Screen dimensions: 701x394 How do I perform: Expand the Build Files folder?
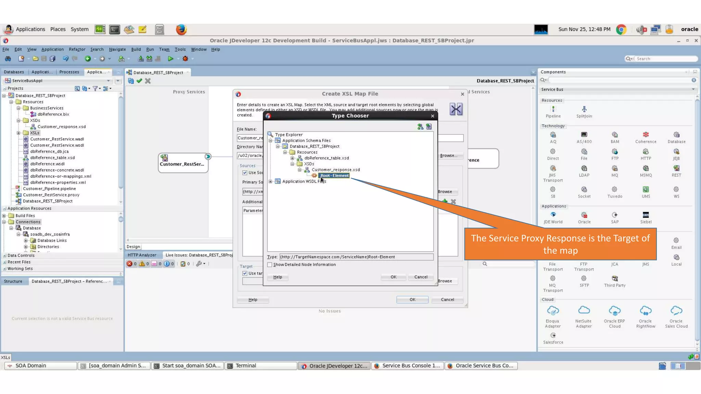pos(4,216)
